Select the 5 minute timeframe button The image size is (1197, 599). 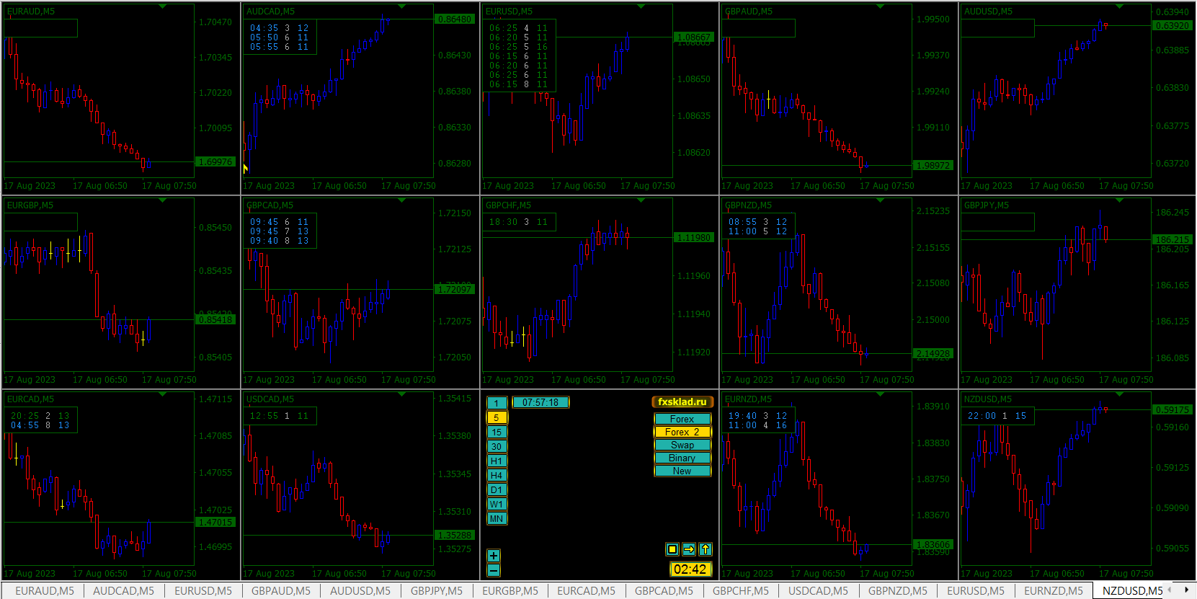coord(497,417)
